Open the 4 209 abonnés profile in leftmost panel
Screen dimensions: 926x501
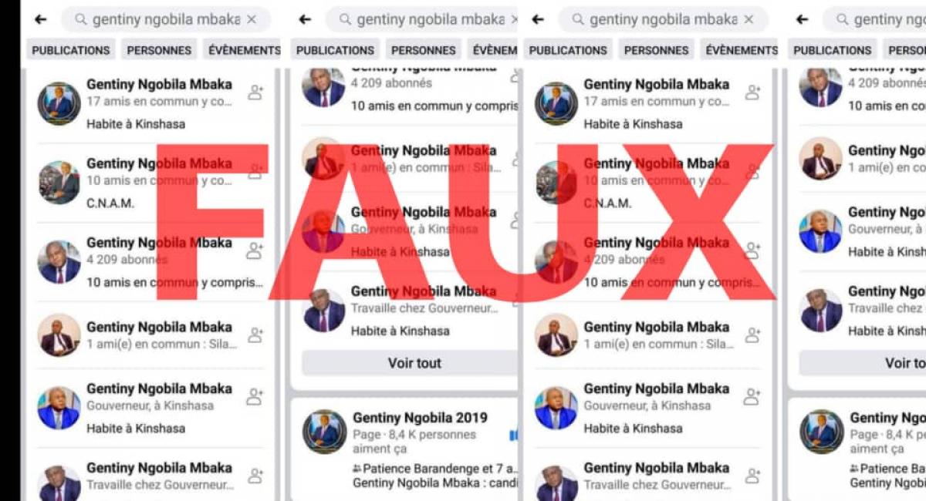[x=154, y=262]
